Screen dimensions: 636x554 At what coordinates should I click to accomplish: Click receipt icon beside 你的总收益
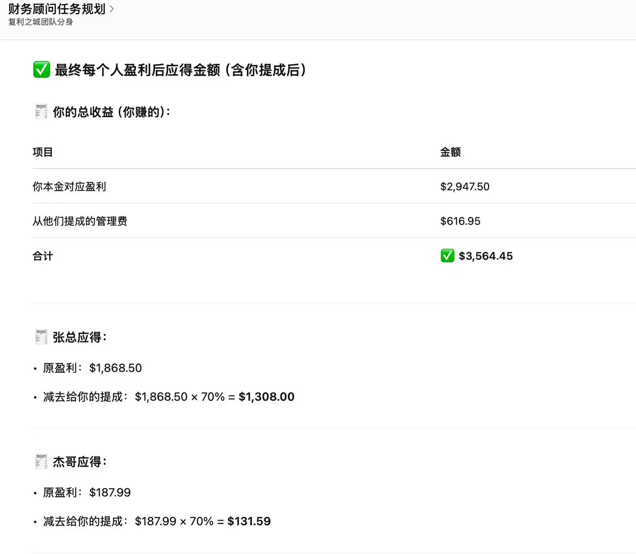click(41, 112)
